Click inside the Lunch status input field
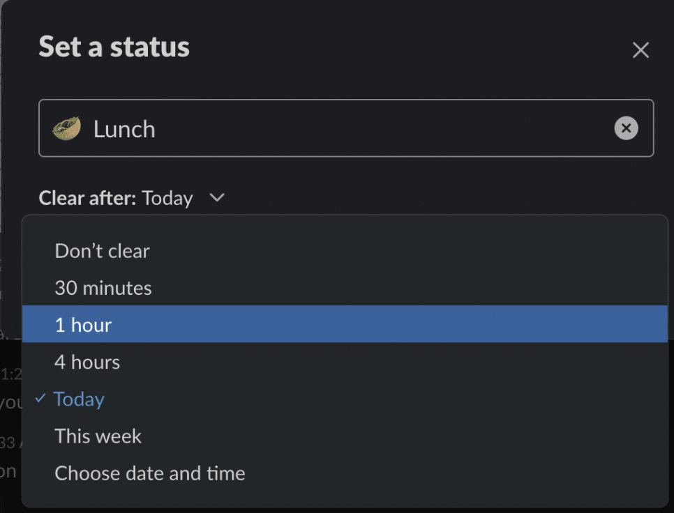Screen dimensions: 674x513 [346, 128]
